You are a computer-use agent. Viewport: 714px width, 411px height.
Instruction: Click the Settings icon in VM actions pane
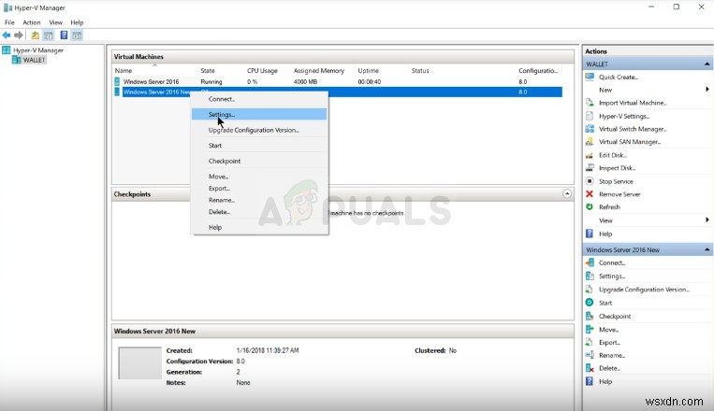click(x=590, y=276)
